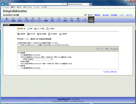Toggle the その他資料 update date checkbox
The width and height of the screenshot is (136, 104).
pos(21,64)
